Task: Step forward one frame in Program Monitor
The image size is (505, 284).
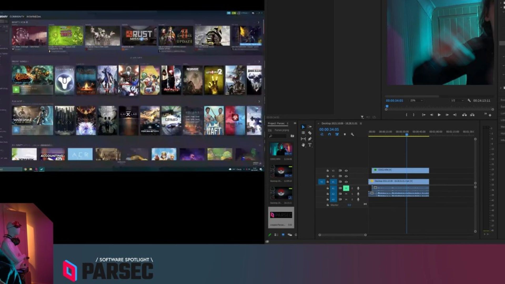Action: pyautogui.click(x=447, y=115)
